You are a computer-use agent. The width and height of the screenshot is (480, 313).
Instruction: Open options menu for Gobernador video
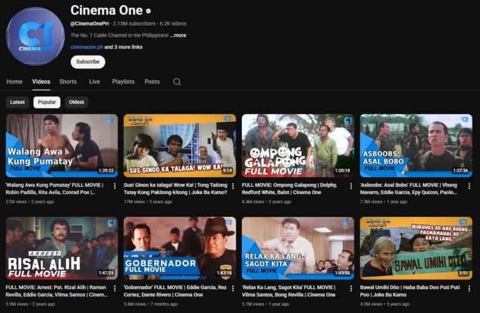[x=233, y=288]
